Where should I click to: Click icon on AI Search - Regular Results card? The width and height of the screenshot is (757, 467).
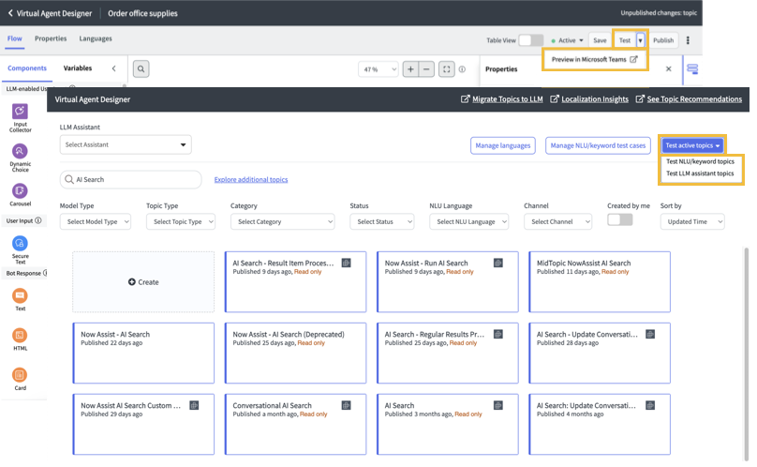[x=498, y=334]
